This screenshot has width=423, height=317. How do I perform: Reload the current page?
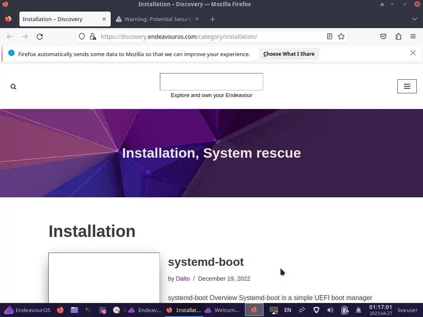(x=40, y=37)
